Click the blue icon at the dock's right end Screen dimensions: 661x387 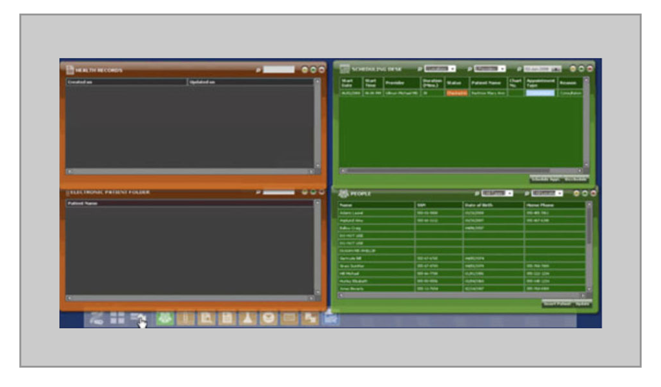point(330,318)
